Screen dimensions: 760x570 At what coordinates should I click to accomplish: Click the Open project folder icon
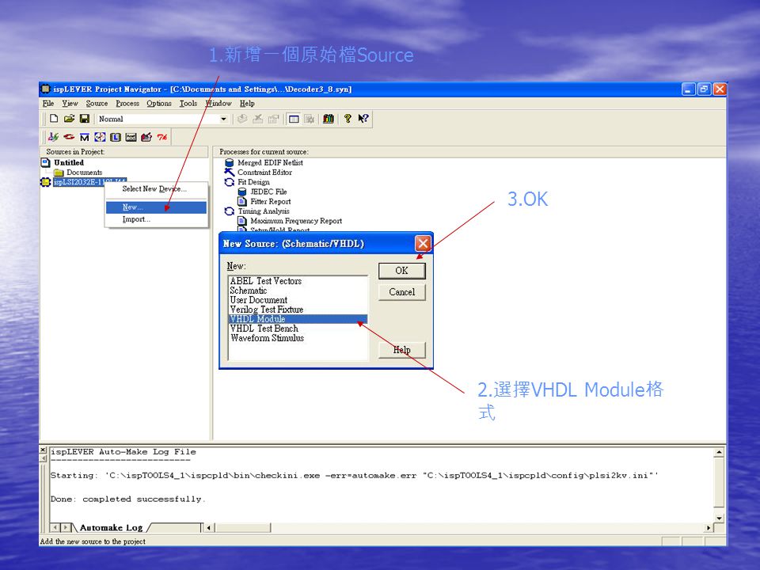point(70,119)
